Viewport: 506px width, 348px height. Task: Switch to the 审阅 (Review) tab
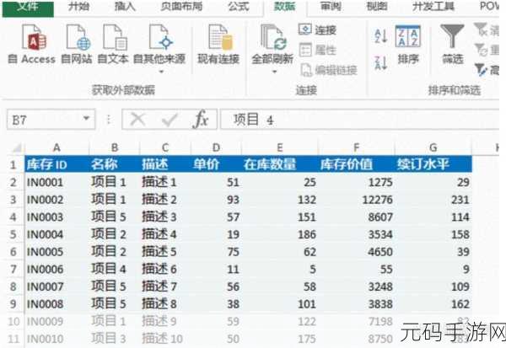click(331, 6)
